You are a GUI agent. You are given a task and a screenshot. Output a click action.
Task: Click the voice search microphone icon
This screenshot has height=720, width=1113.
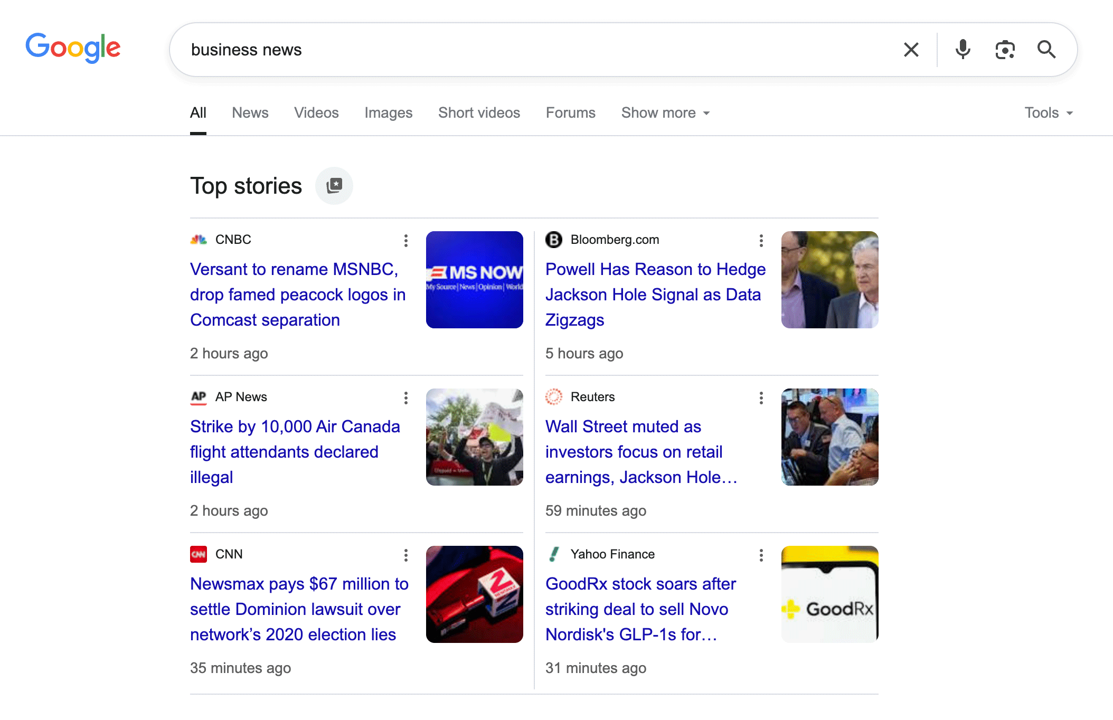[962, 49]
